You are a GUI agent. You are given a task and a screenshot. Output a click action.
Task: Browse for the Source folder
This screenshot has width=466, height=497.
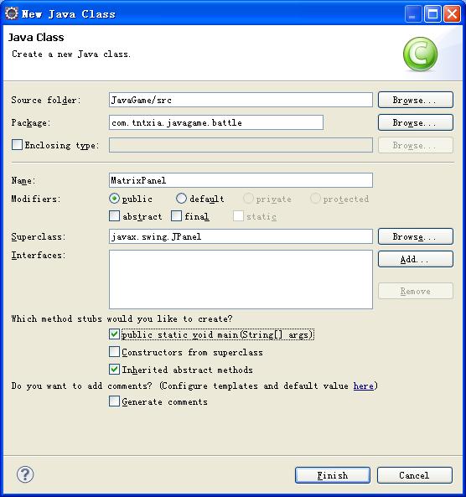(415, 100)
